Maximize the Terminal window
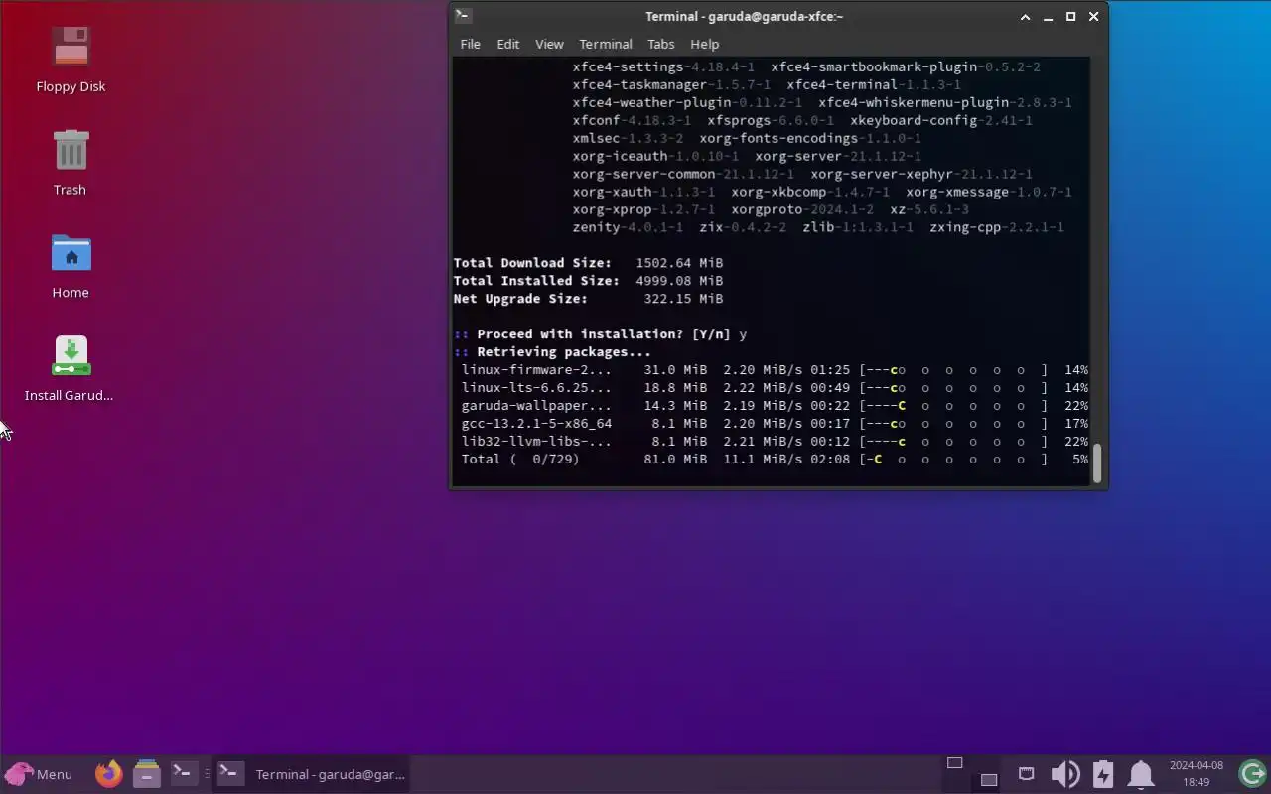Viewport: 1271px width, 794px height. [1071, 17]
